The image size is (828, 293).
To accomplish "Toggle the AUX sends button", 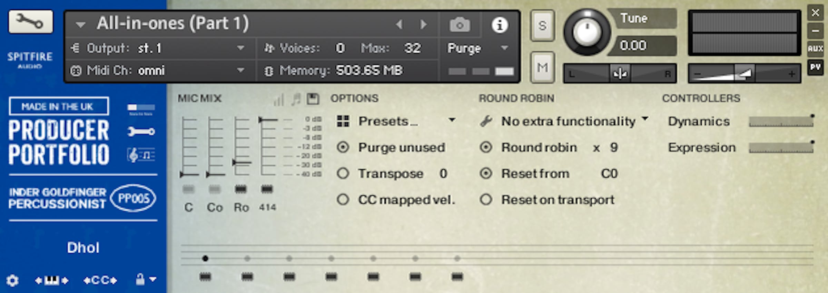I will tap(816, 49).
